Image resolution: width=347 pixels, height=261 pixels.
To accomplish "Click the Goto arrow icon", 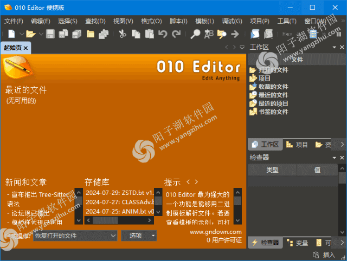I will pos(235,34).
